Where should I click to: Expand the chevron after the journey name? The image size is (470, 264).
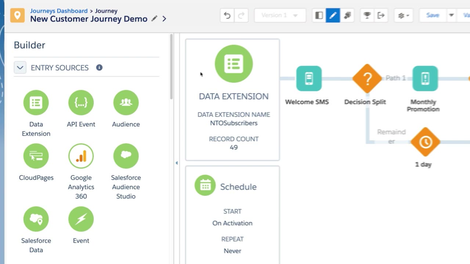[x=164, y=19]
